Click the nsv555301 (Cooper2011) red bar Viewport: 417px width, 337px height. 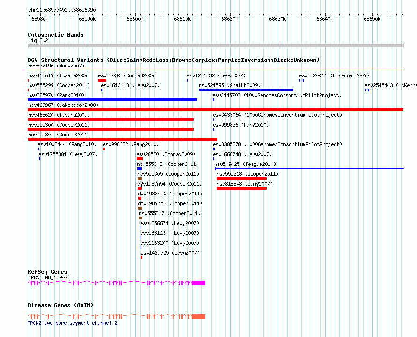tap(123, 139)
